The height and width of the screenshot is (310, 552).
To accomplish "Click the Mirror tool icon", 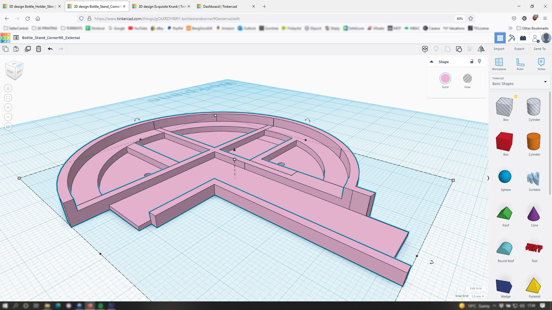I will pyautogui.click(x=481, y=49).
